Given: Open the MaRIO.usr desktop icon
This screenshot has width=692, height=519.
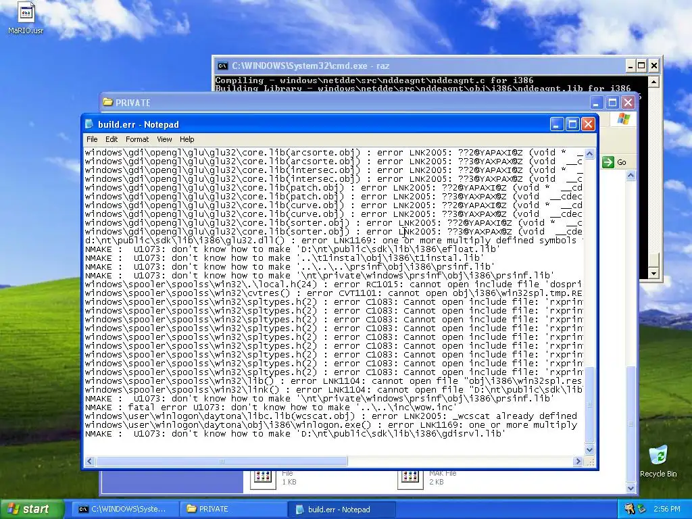Looking at the screenshot, I should pos(26,18).
